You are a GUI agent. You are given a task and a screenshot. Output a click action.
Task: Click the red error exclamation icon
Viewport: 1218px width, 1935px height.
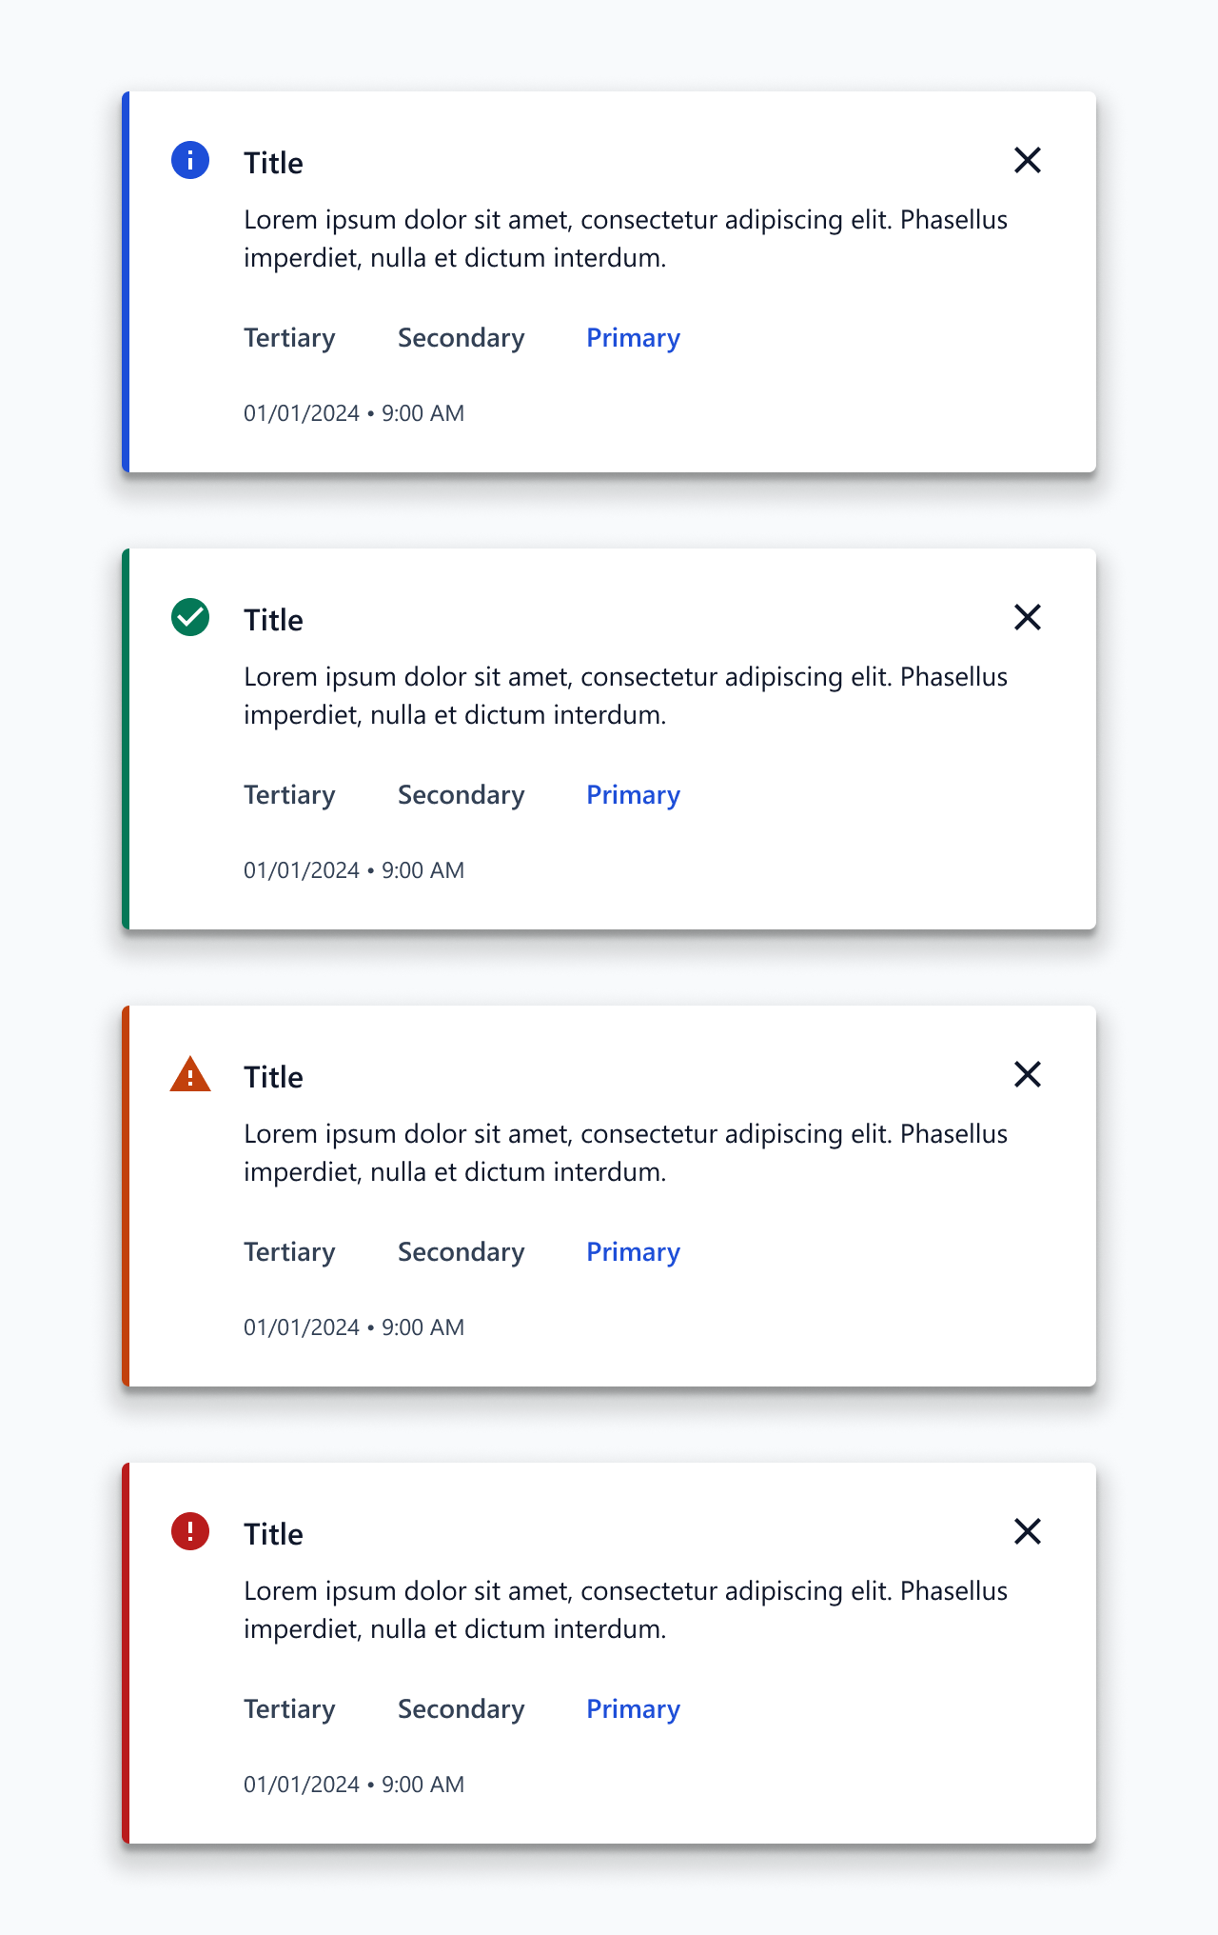click(190, 1531)
